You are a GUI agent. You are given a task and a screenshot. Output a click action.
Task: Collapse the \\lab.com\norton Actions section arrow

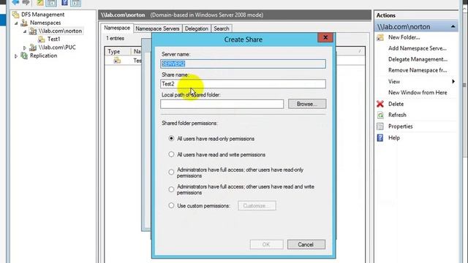[453, 27]
